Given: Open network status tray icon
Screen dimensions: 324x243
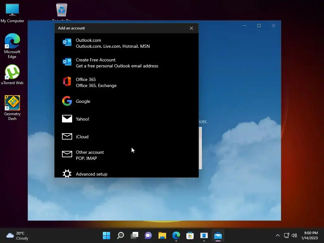Looking at the screenshot, I should tap(286, 235).
